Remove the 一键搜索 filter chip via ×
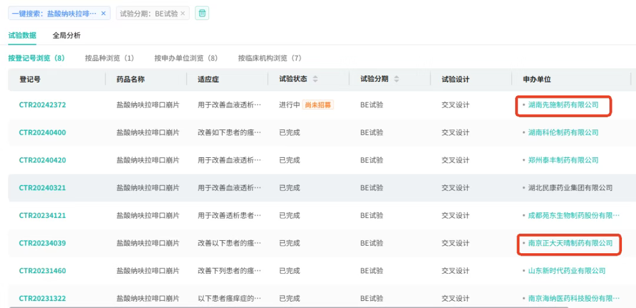Viewport: 636px width, 308px height. point(104,14)
